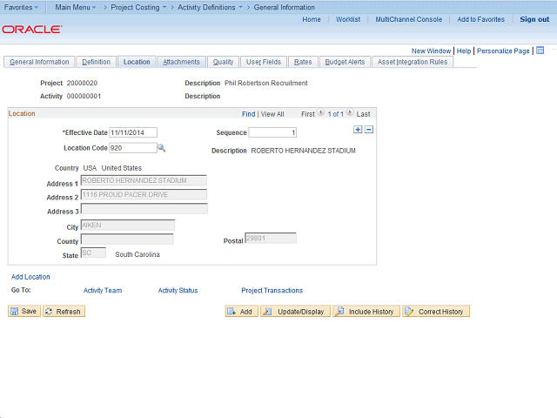557x418 pixels.
Task: Open a New Window link
Action: point(431,51)
